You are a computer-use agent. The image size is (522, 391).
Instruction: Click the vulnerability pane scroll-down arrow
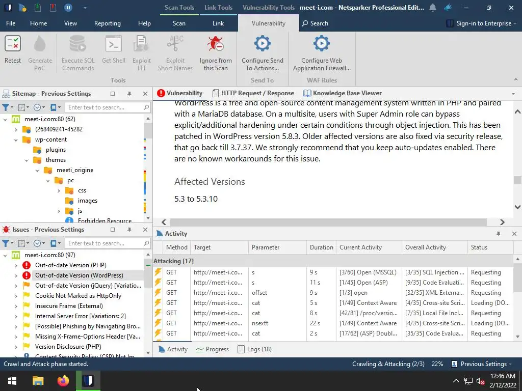517,207
